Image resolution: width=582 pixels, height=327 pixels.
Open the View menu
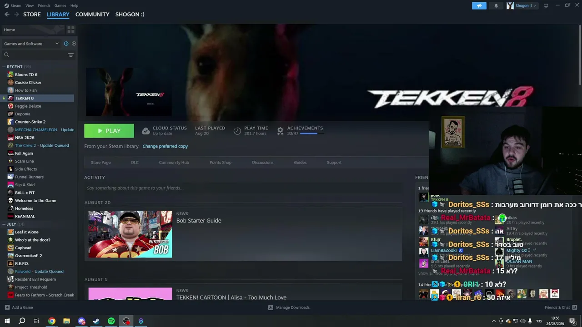point(30,5)
